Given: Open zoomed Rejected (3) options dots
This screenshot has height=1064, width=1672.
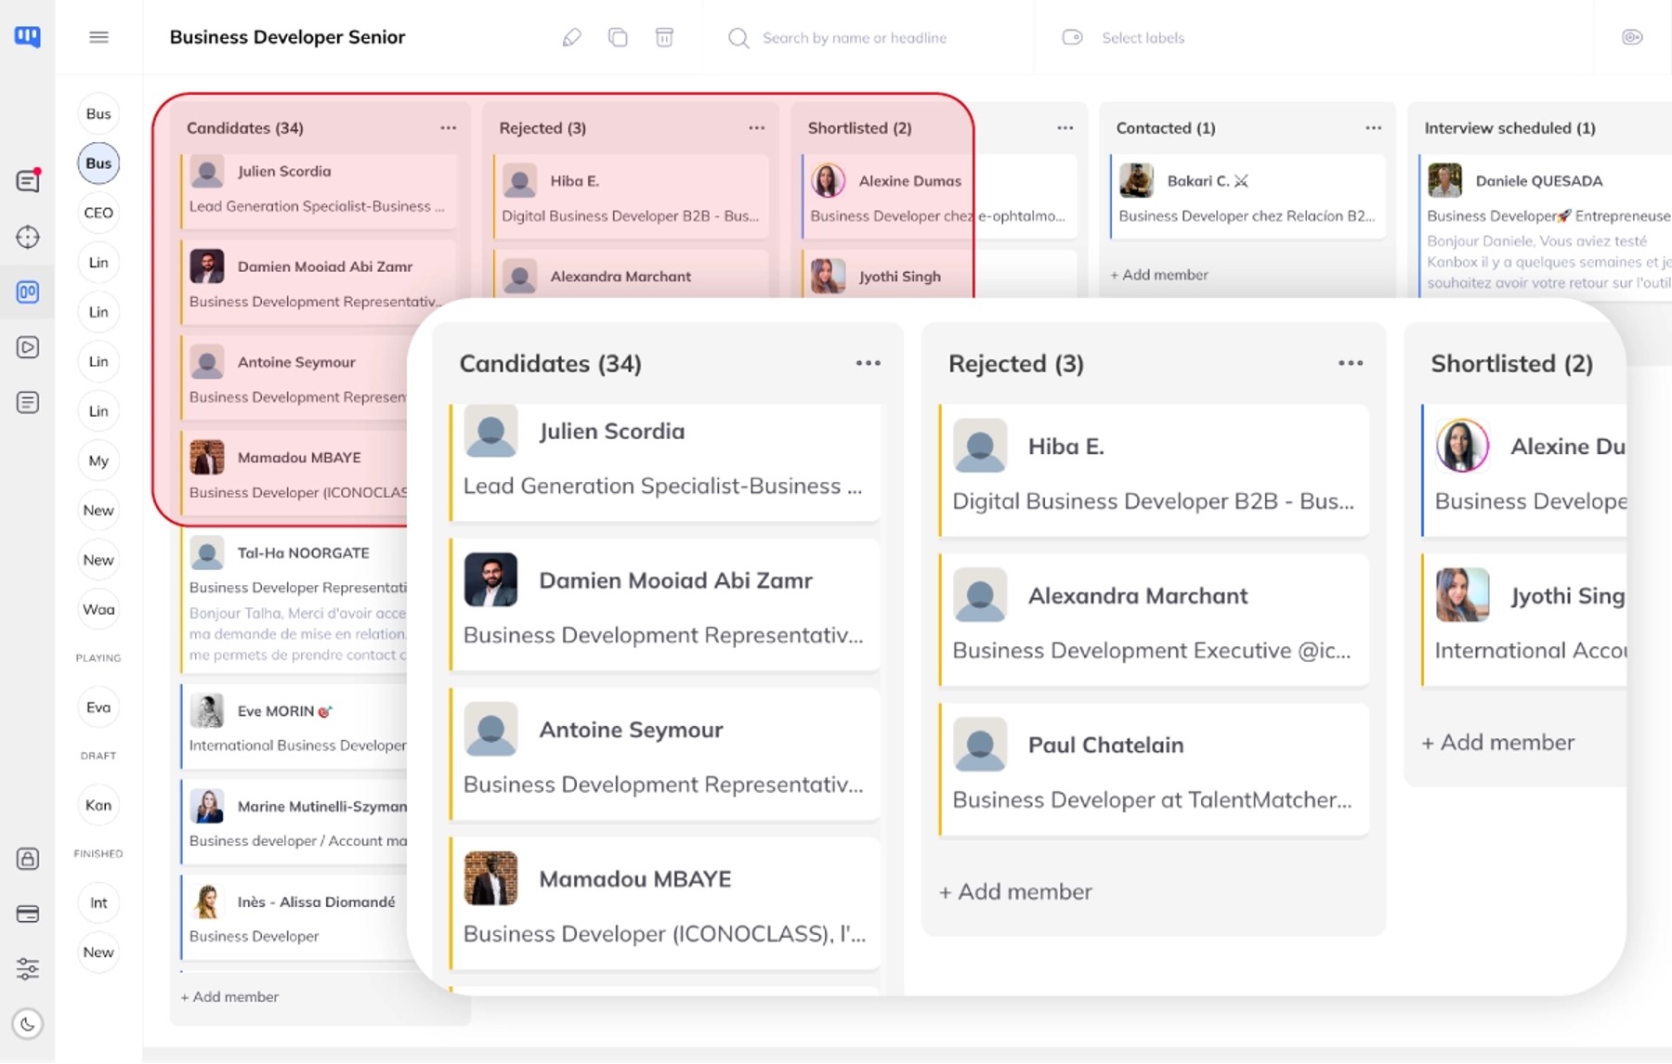Looking at the screenshot, I should coord(1351,363).
